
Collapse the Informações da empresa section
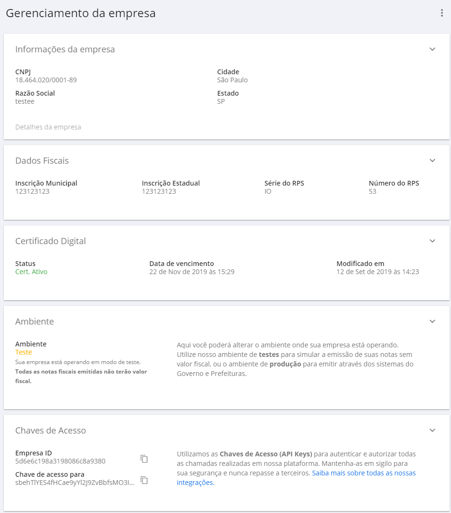[x=432, y=49]
